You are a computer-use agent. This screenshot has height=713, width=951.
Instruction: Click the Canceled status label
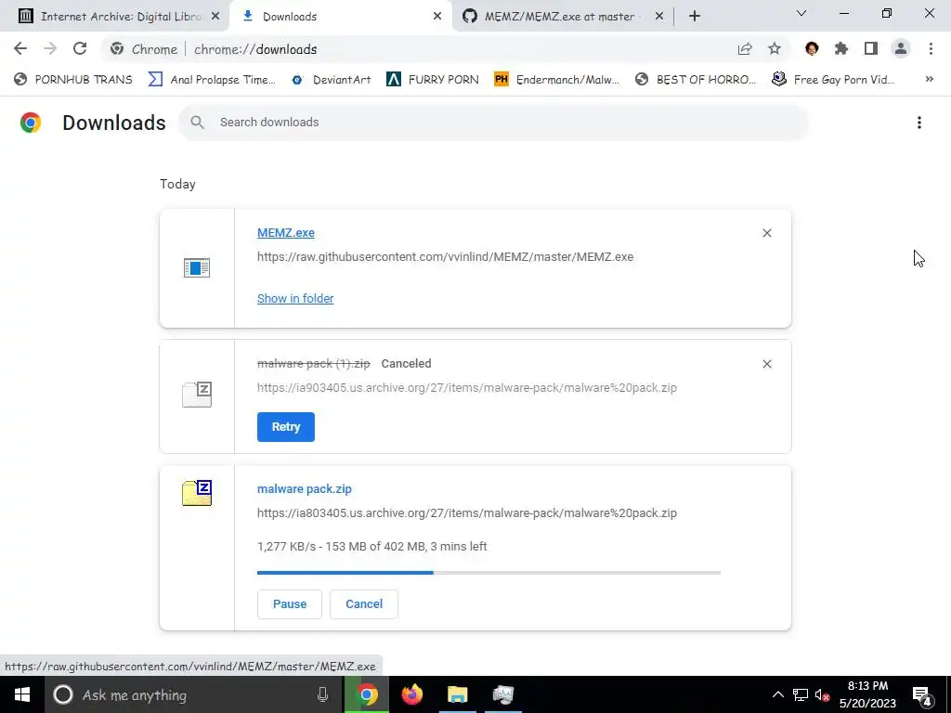pos(406,364)
